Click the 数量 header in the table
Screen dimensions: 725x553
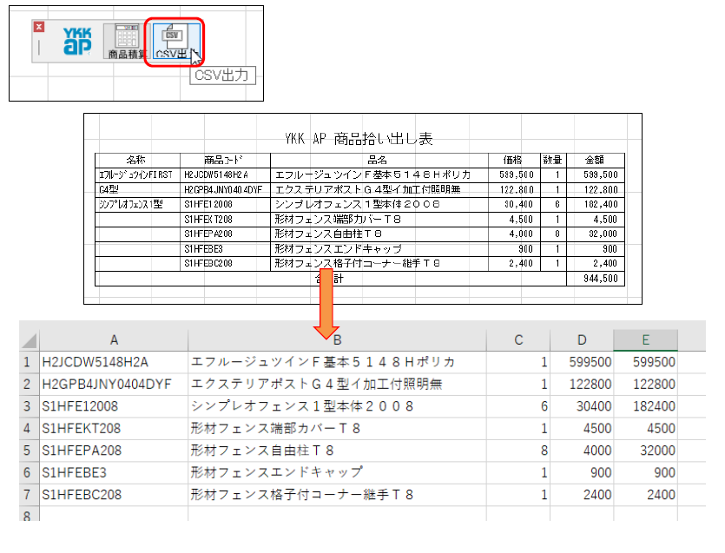[553, 160]
